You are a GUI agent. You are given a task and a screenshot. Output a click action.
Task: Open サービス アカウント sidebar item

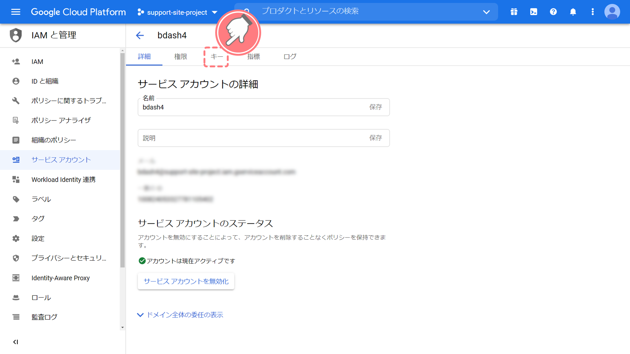[60, 160]
